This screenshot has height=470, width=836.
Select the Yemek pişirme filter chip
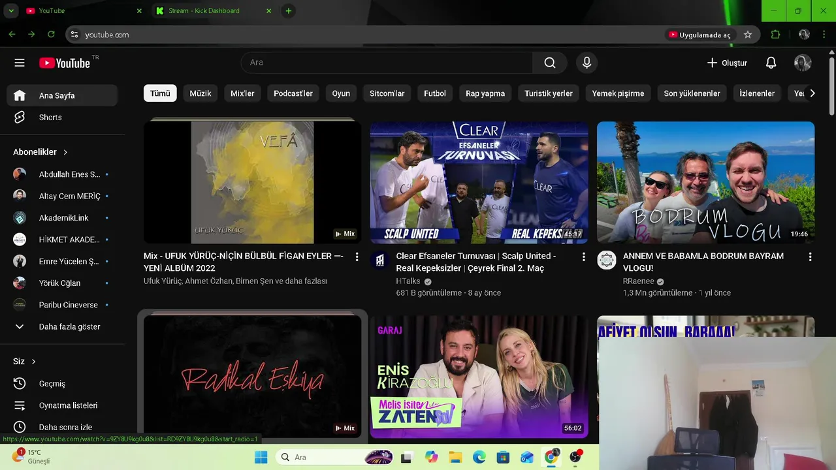point(618,93)
